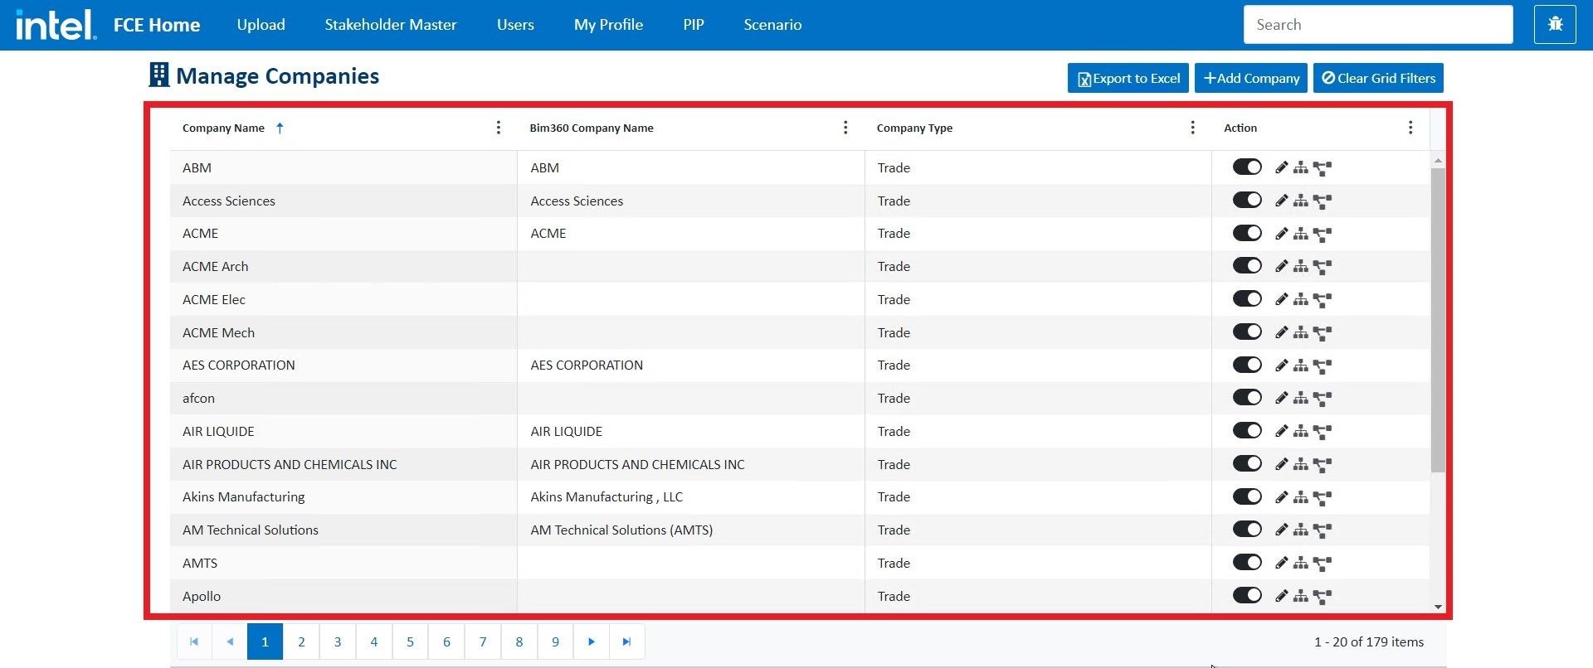Open the Stakeholder Master menu

pyautogui.click(x=390, y=25)
